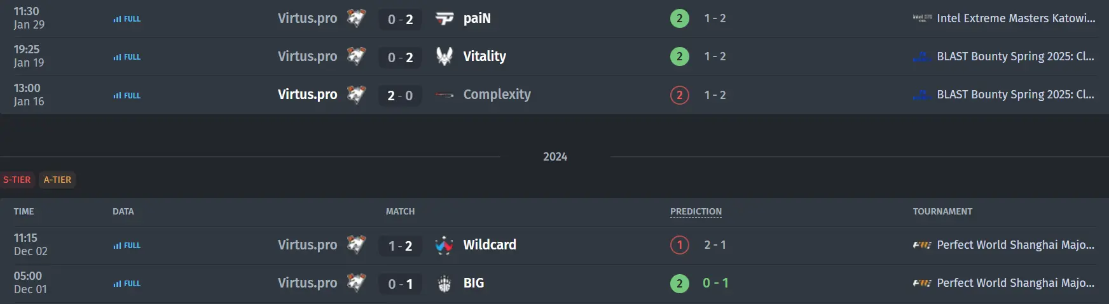Click the Vitality bee logo icon
This screenshot has width=1109, height=304.
(x=444, y=56)
